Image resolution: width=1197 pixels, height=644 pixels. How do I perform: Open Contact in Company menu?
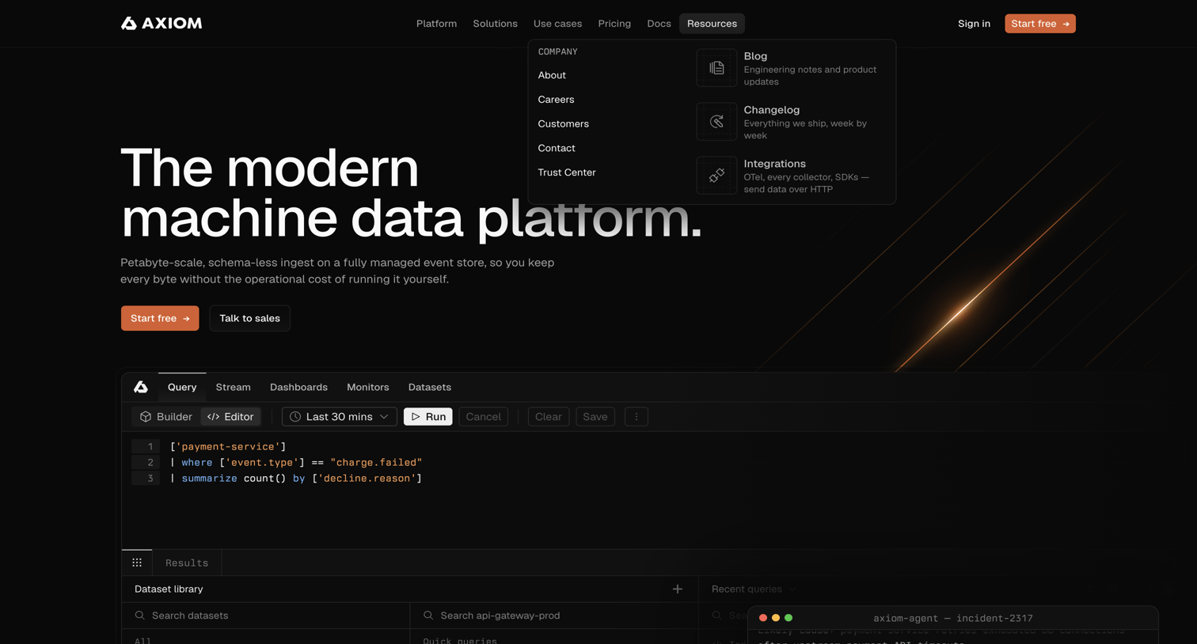[557, 148]
